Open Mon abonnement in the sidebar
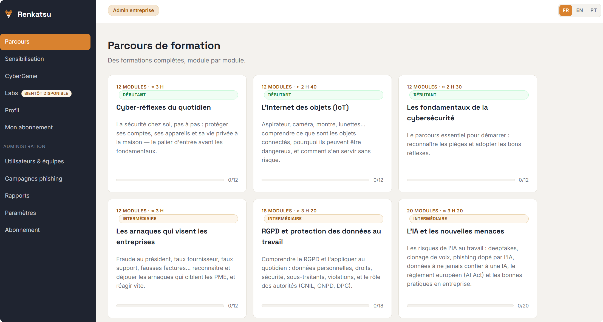This screenshot has width=603, height=322. pos(45,127)
